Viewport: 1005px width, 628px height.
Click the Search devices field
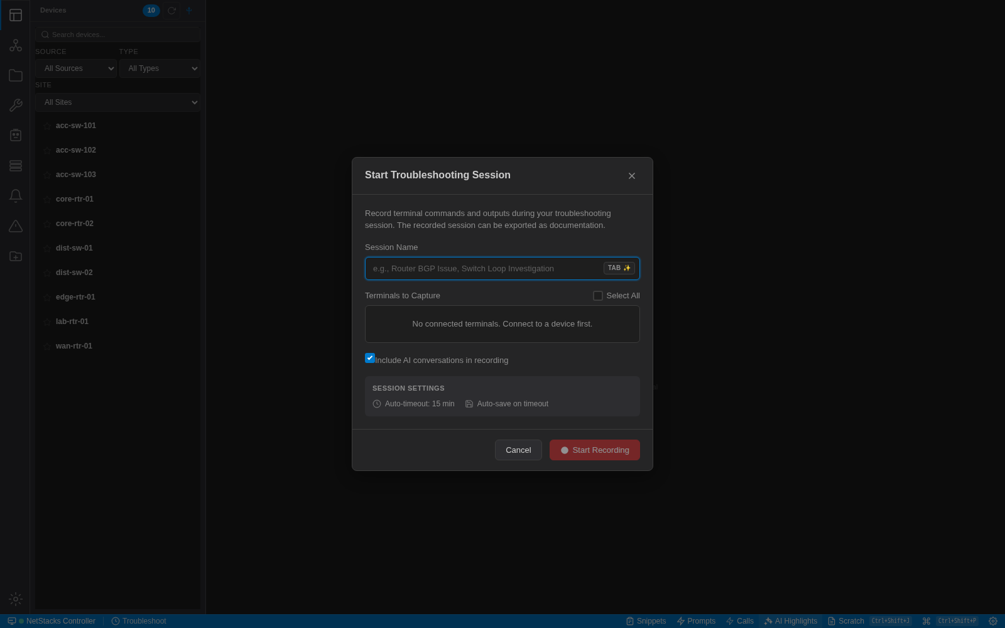click(117, 35)
